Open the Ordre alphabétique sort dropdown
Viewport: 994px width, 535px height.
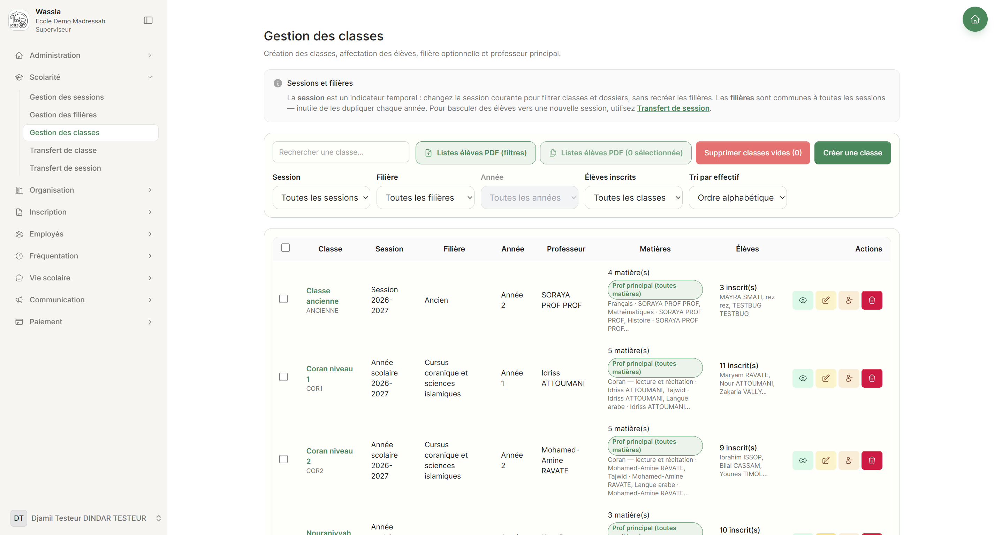[738, 198]
